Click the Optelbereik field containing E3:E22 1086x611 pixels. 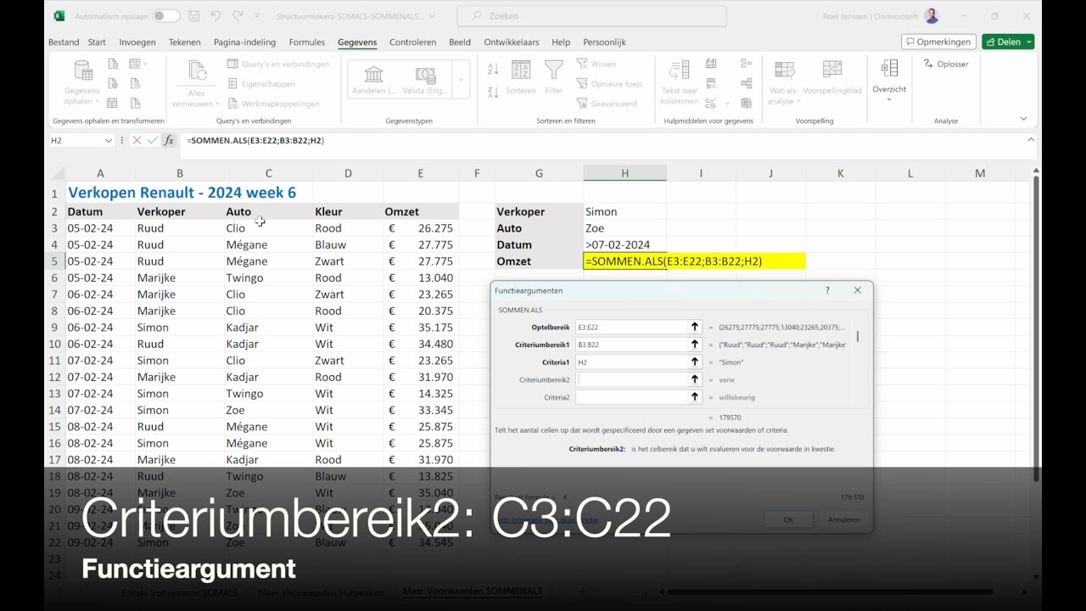pyautogui.click(x=631, y=327)
